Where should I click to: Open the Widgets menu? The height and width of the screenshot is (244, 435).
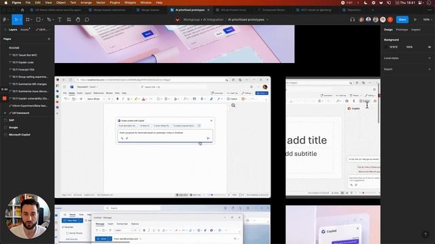point(130,3)
